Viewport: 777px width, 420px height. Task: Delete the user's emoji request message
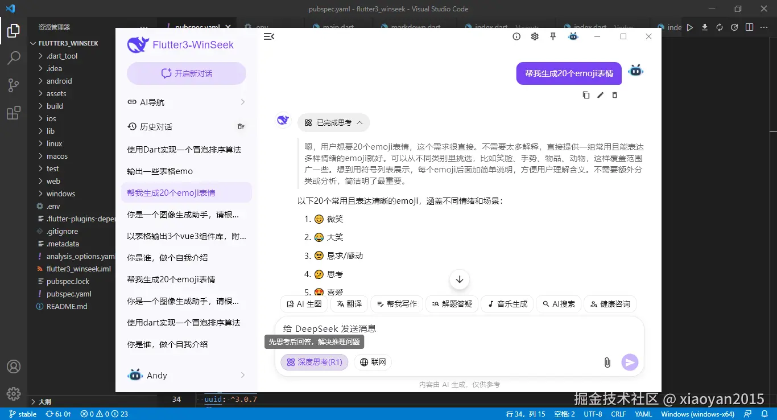(614, 95)
